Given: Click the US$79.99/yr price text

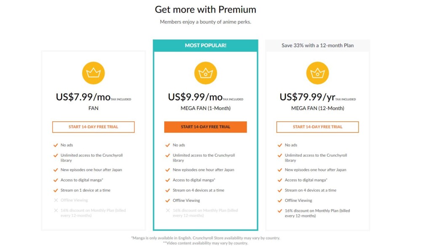Looking at the screenshot, I should click(307, 97).
